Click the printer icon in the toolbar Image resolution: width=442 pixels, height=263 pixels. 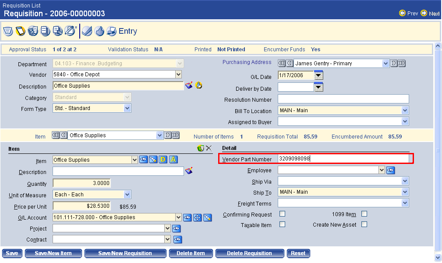click(111, 31)
